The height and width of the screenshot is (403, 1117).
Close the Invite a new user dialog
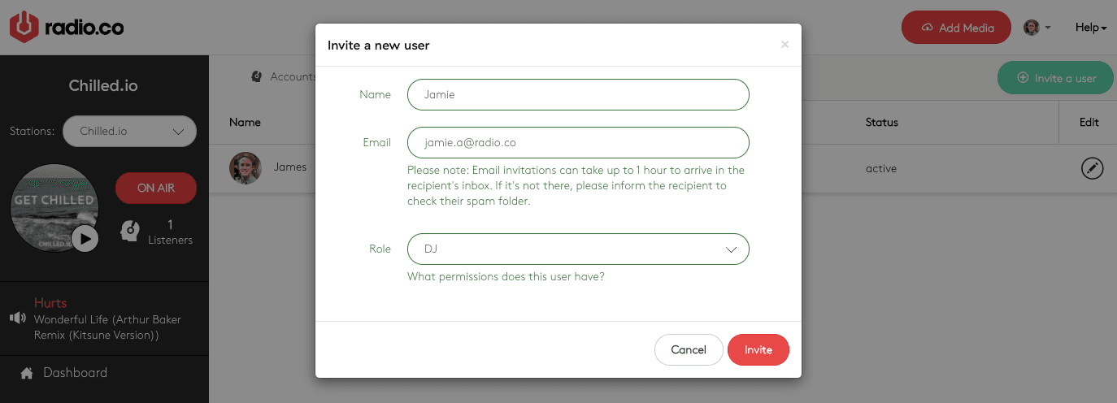[785, 45]
